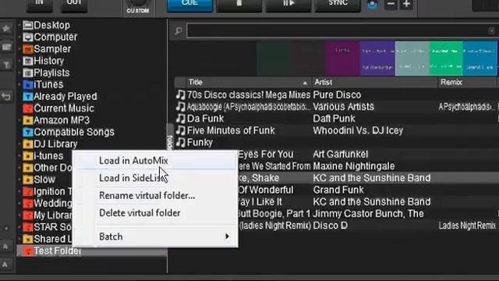Expand the Desktop tree node
The height and width of the screenshot is (281, 499).
coord(19,25)
